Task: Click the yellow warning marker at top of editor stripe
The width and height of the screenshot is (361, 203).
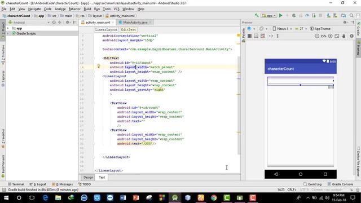Action: click(238, 35)
